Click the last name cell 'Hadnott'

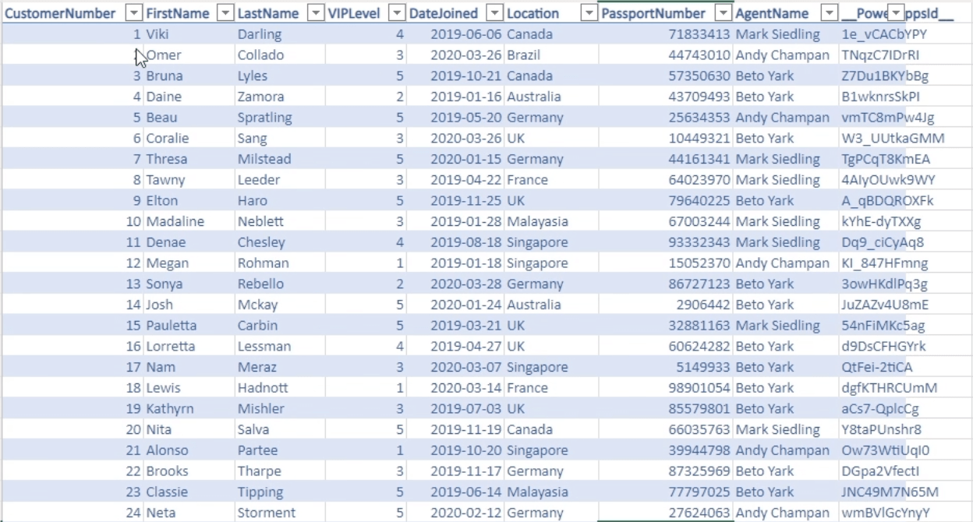point(280,387)
